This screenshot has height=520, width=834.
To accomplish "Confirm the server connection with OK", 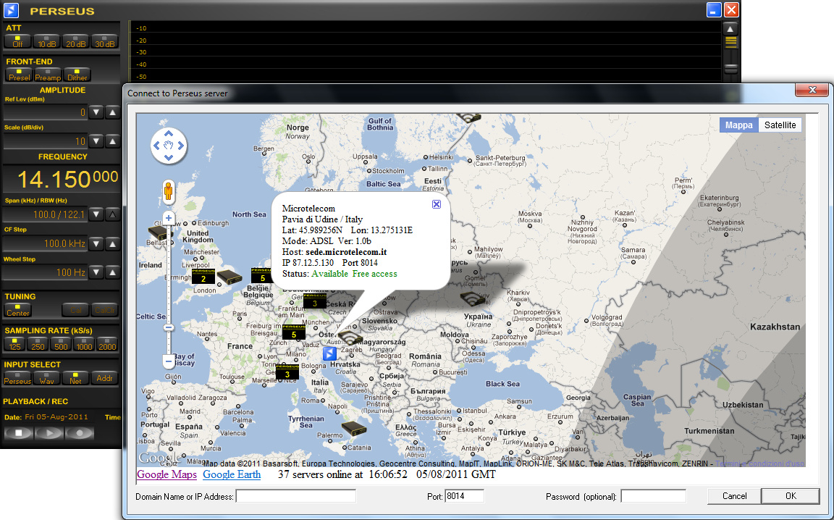I will (x=791, y=496).
